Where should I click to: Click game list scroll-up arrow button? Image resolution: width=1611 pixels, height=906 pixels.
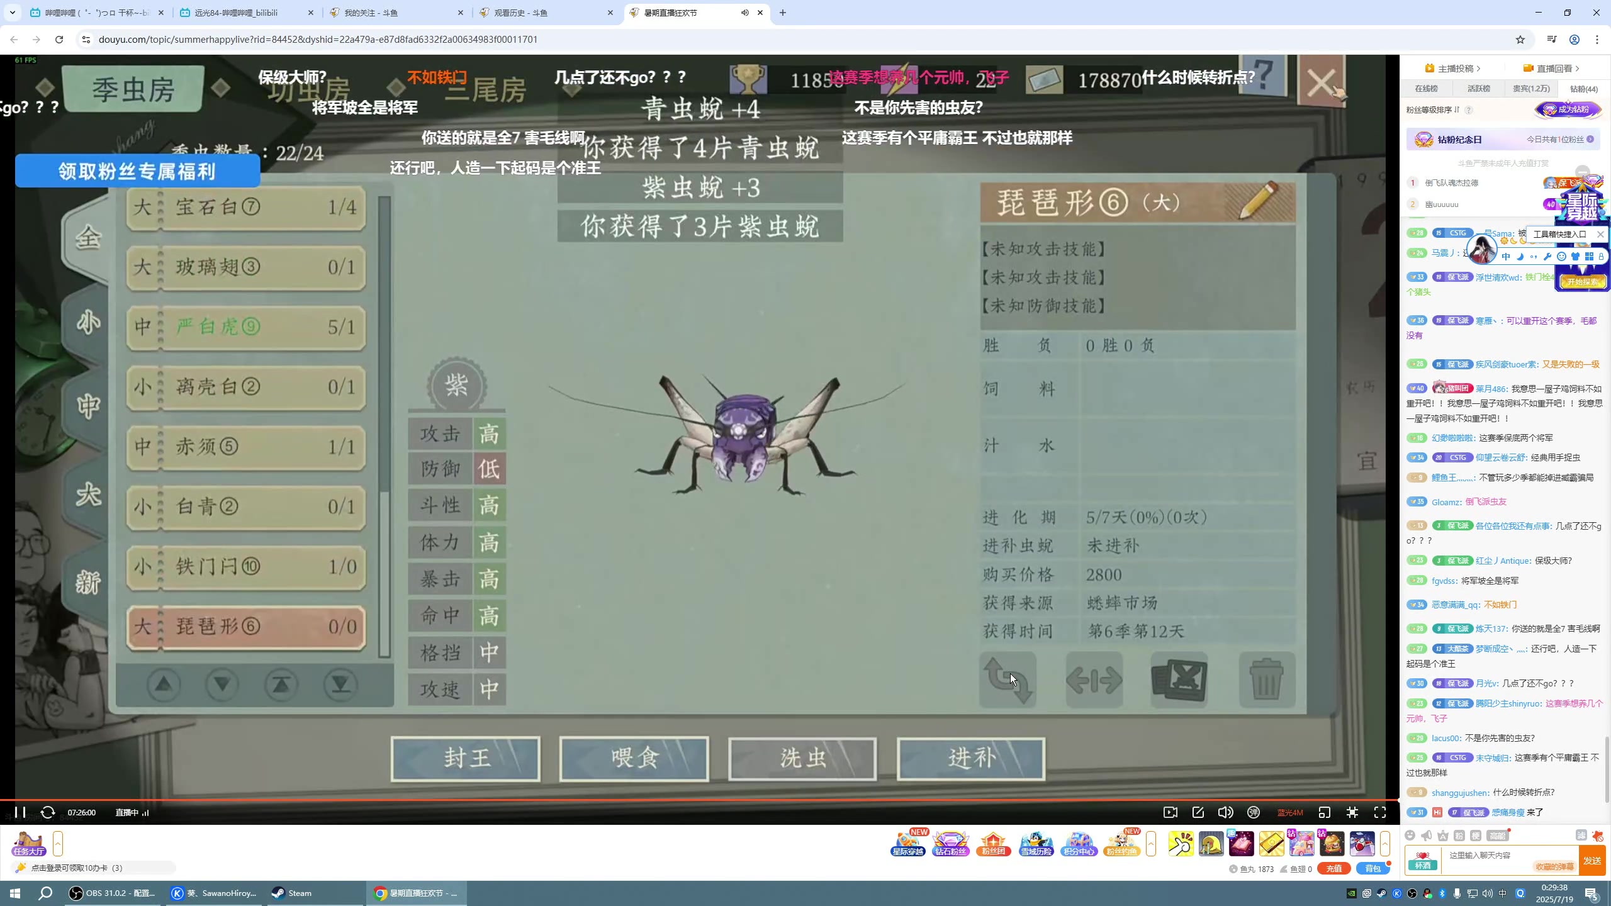point(164,684)
